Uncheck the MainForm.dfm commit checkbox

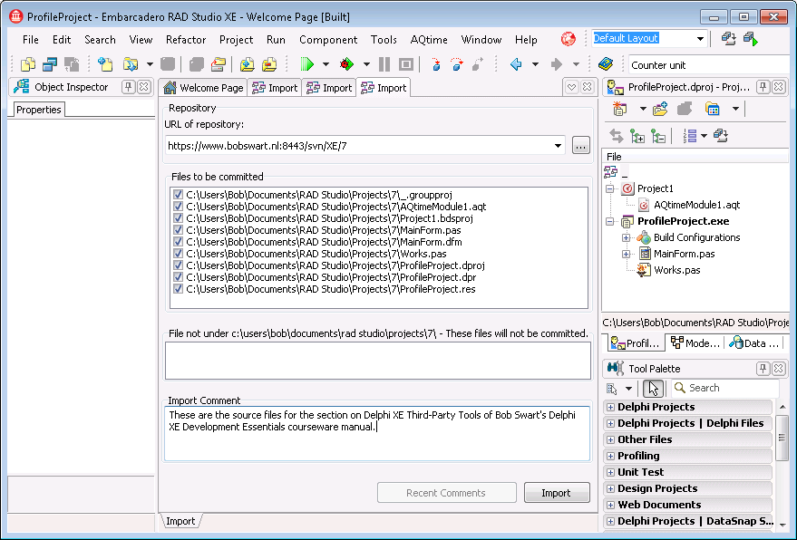coord(178,242)
